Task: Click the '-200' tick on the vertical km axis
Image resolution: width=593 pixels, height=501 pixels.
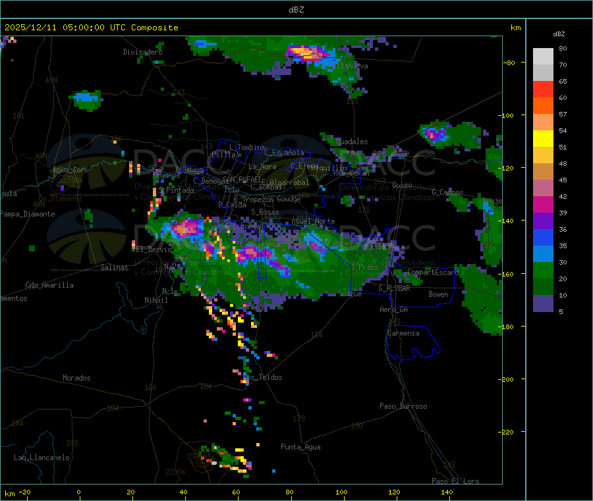Action: pos(507,379)
